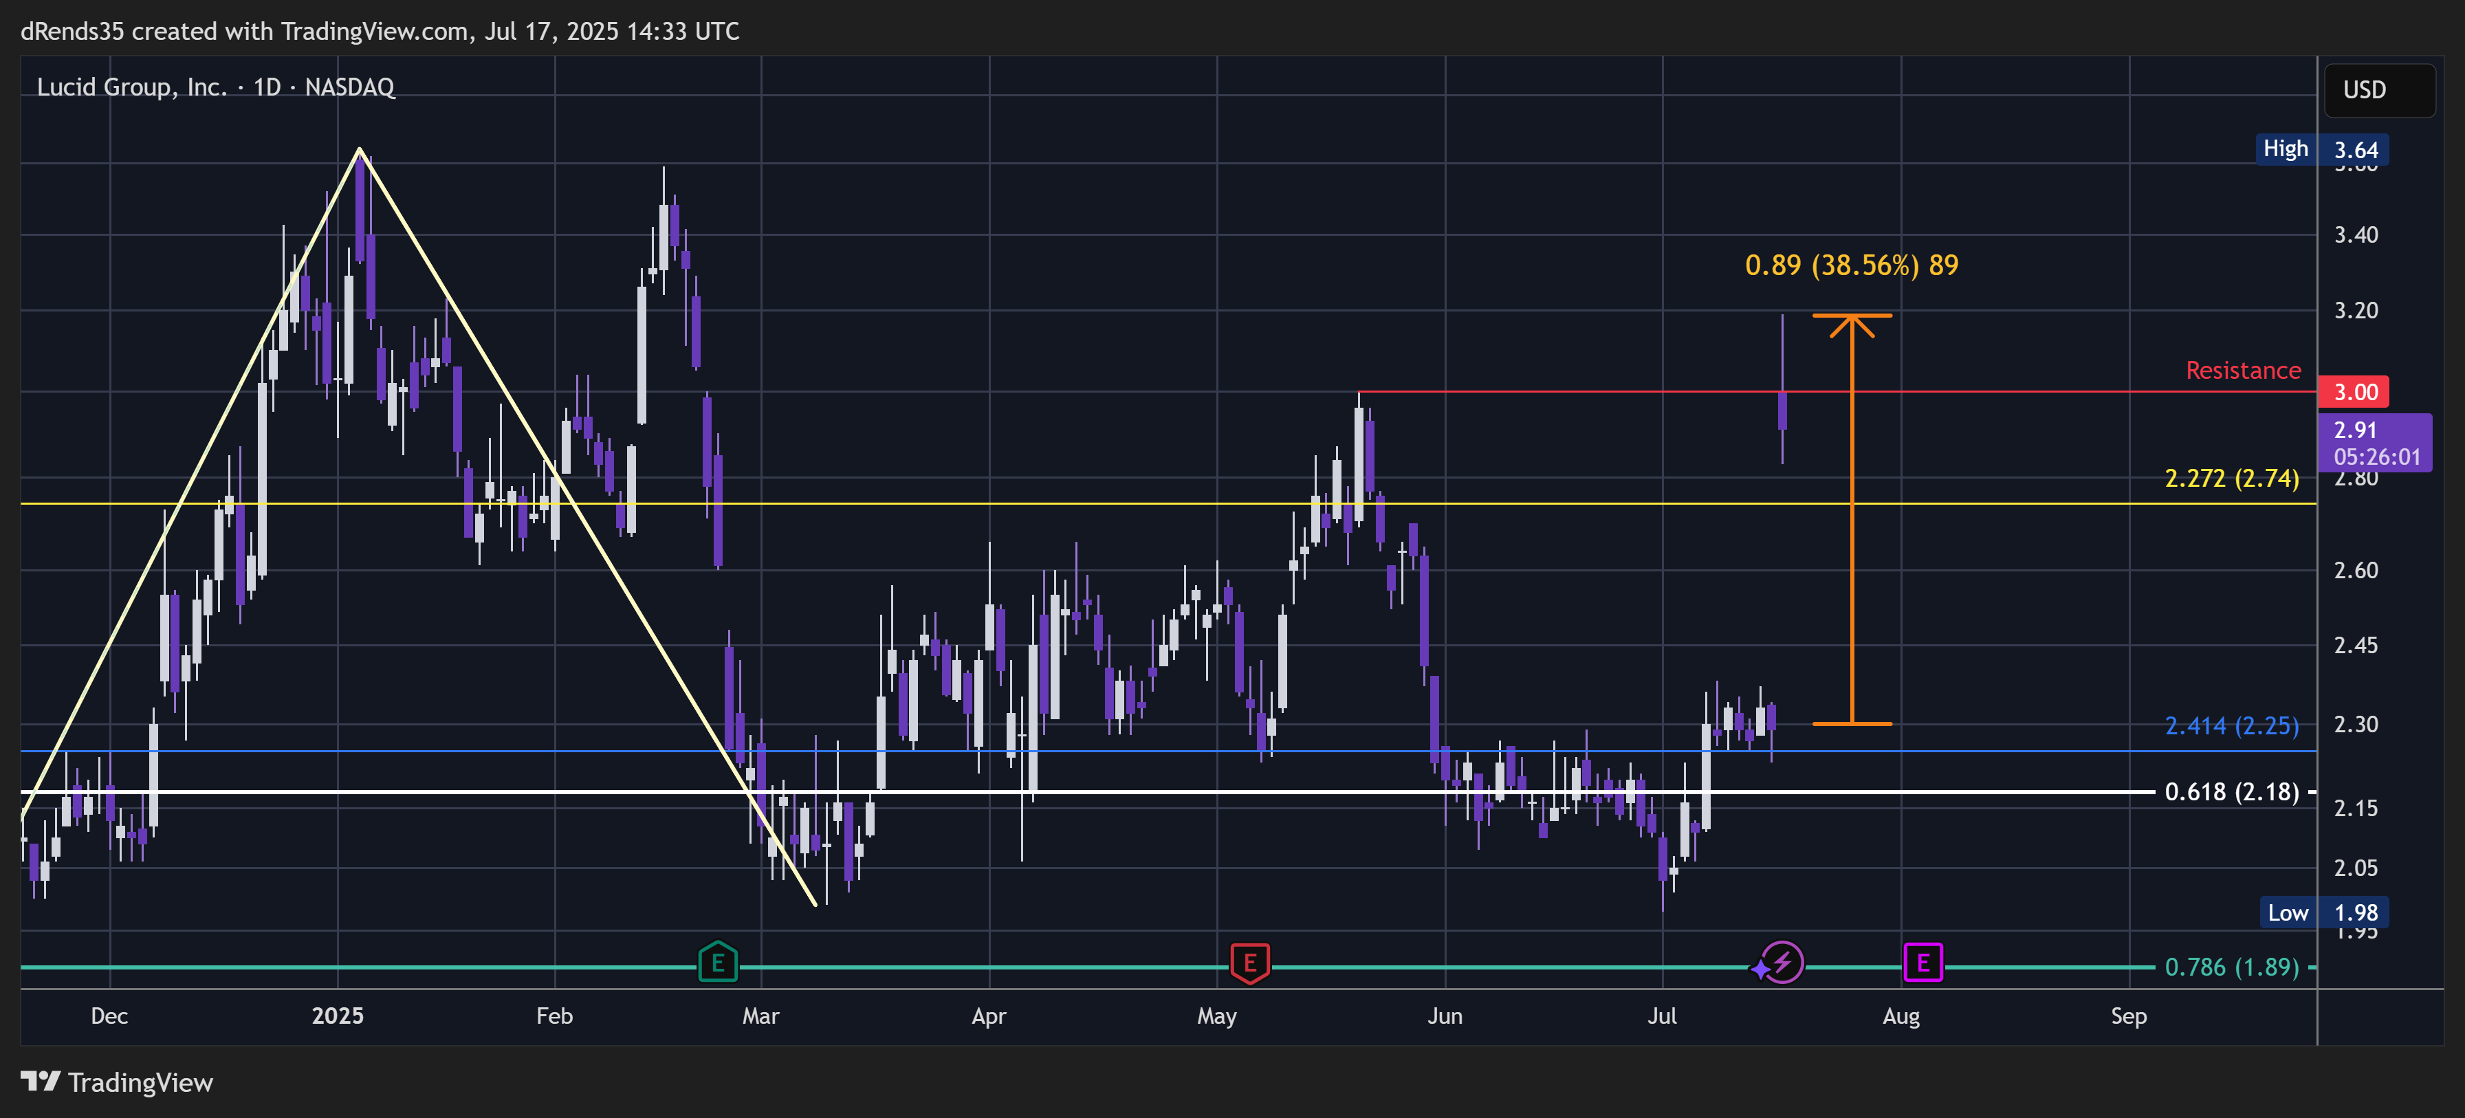Click the 0.786 (1.89) Fibonacci label

click(x=2231, y=967)
